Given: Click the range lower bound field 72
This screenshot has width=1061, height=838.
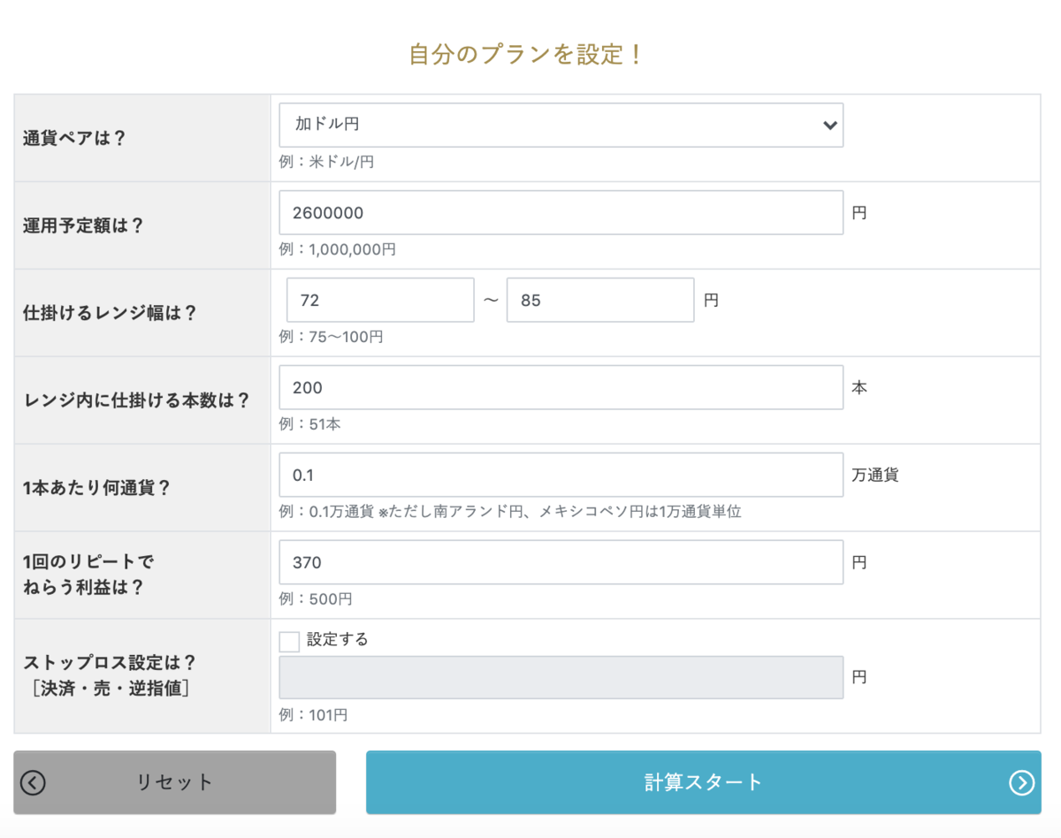Looking at the screenshot, I should 380,300.
